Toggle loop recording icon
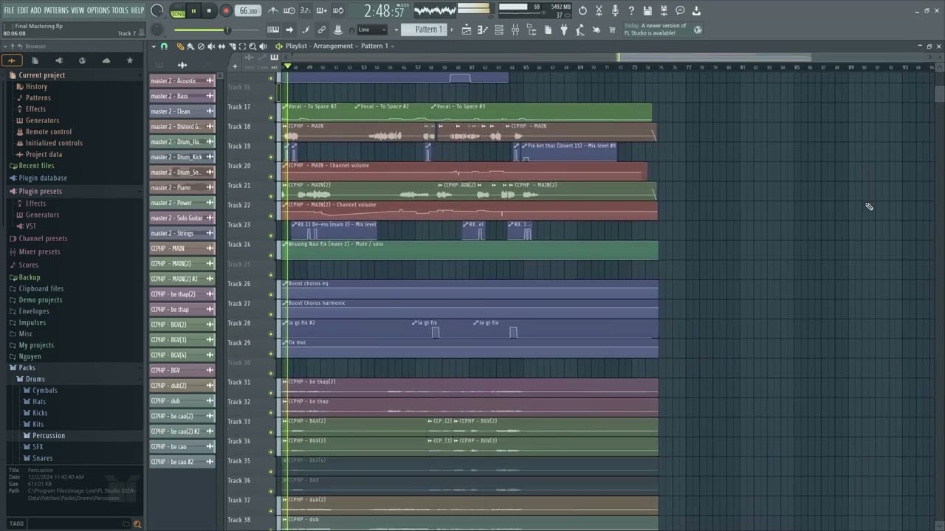This screenshot has width=945, height=531. pos(338,10)
